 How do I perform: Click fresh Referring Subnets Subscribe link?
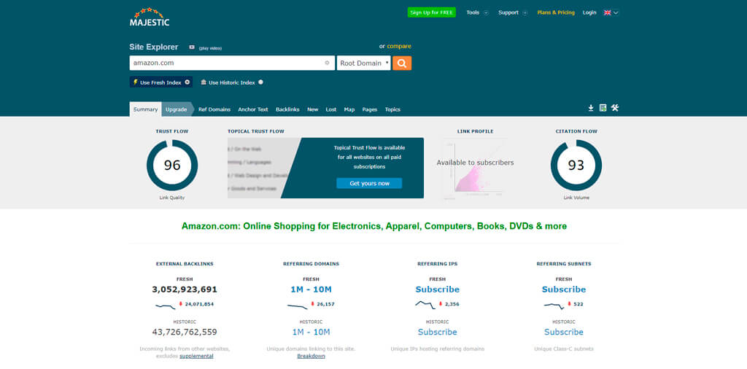click(x=564, y=290)
